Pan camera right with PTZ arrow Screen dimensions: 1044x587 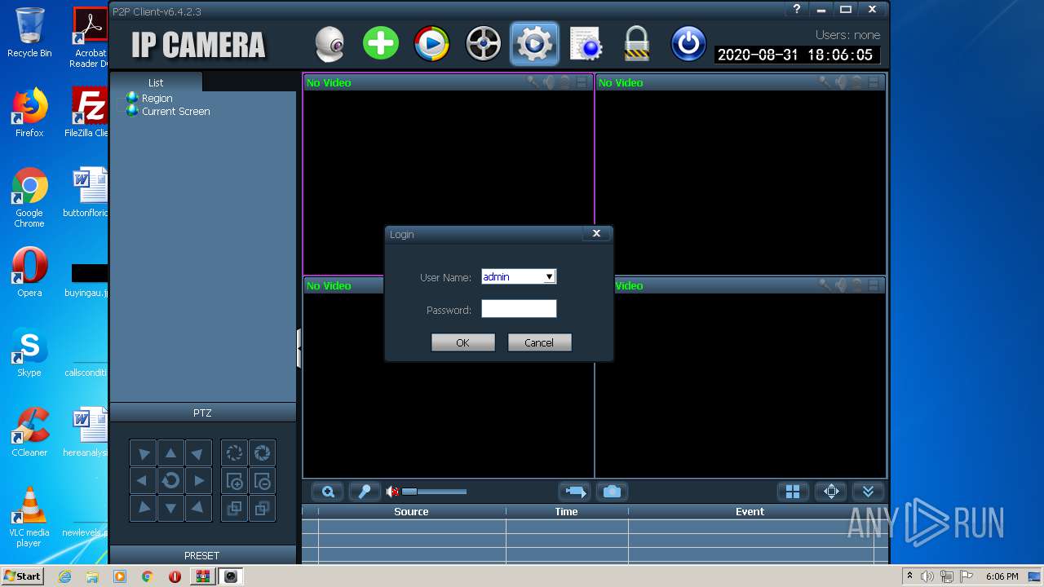198,481
